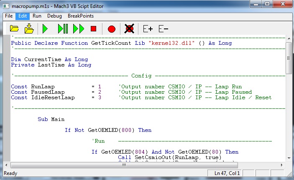Open the Edit menu
294x180 pixels.
(22, 16)
